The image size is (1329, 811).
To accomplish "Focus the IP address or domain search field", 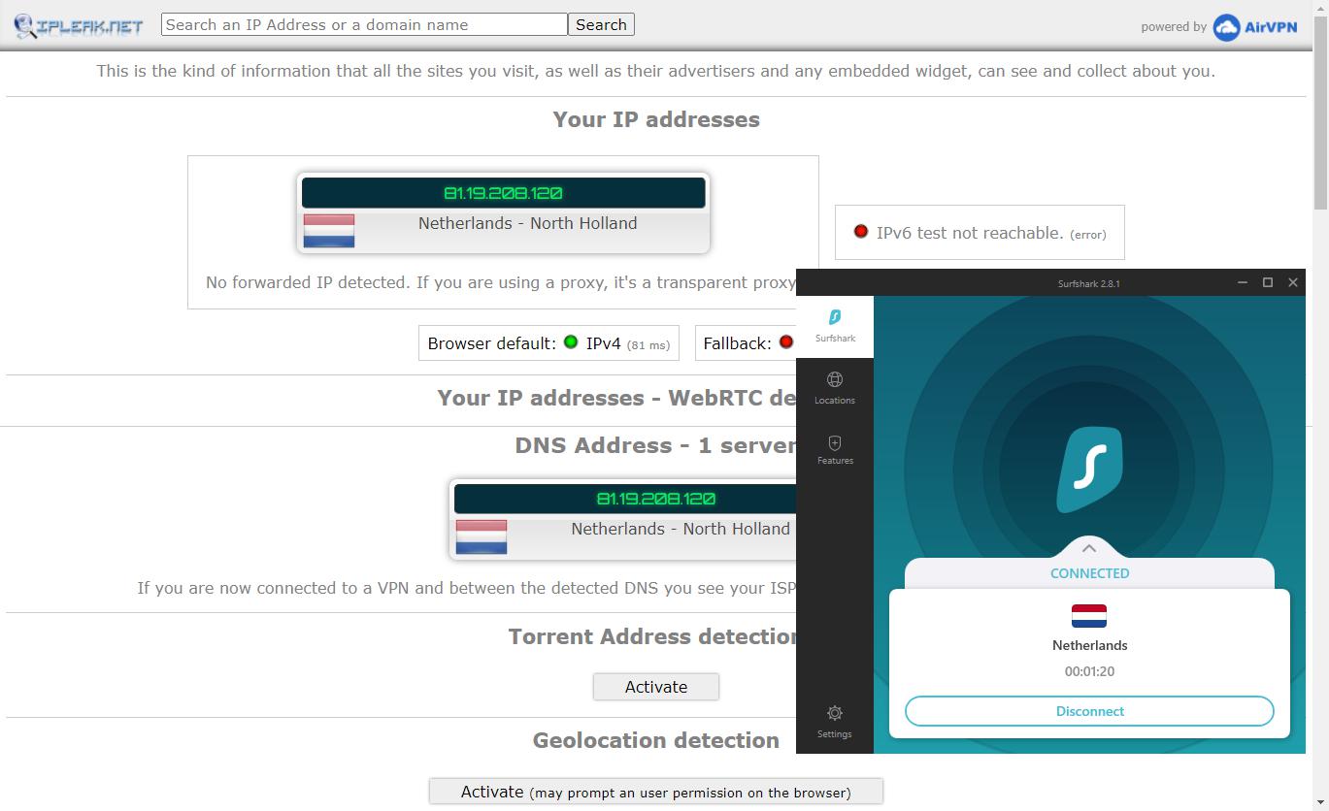I will (x=364, y=24).
